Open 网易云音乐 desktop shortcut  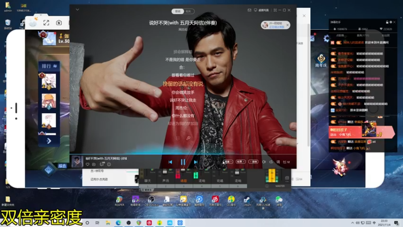(215, 201)
